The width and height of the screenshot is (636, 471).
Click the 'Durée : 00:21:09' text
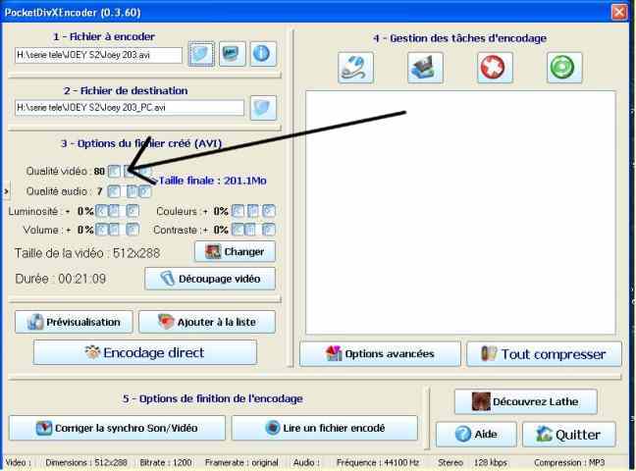(61, 279)
